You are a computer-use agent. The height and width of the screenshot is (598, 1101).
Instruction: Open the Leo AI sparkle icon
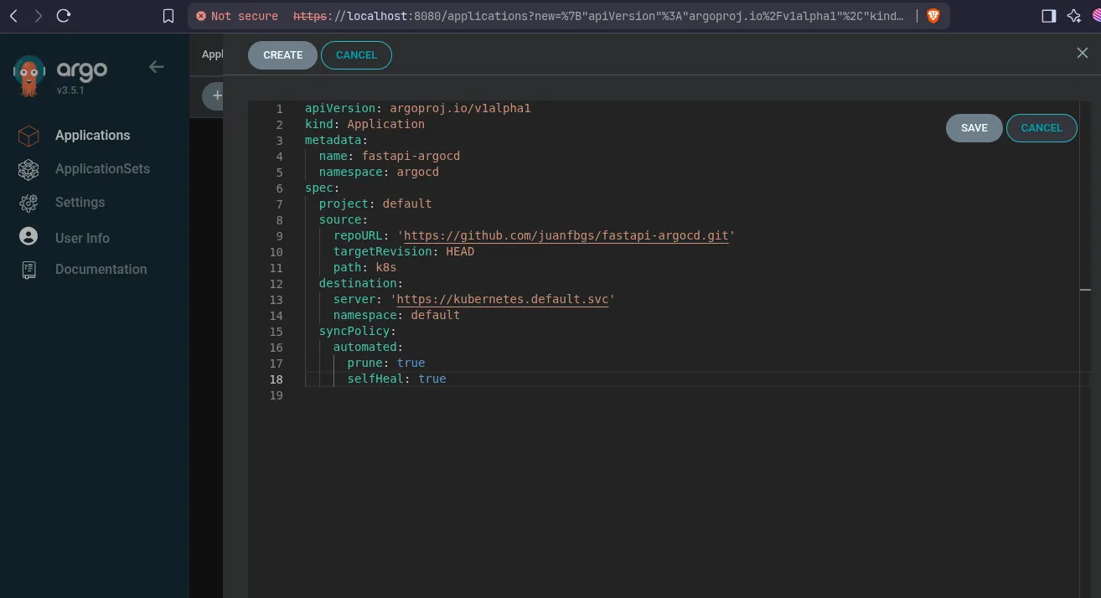pos(1074,16)
